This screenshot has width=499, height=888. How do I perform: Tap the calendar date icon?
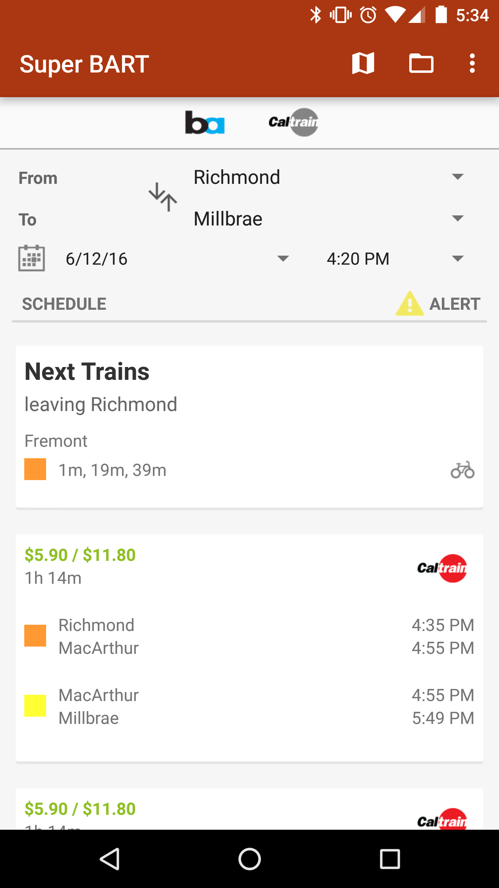pos(32,258)
